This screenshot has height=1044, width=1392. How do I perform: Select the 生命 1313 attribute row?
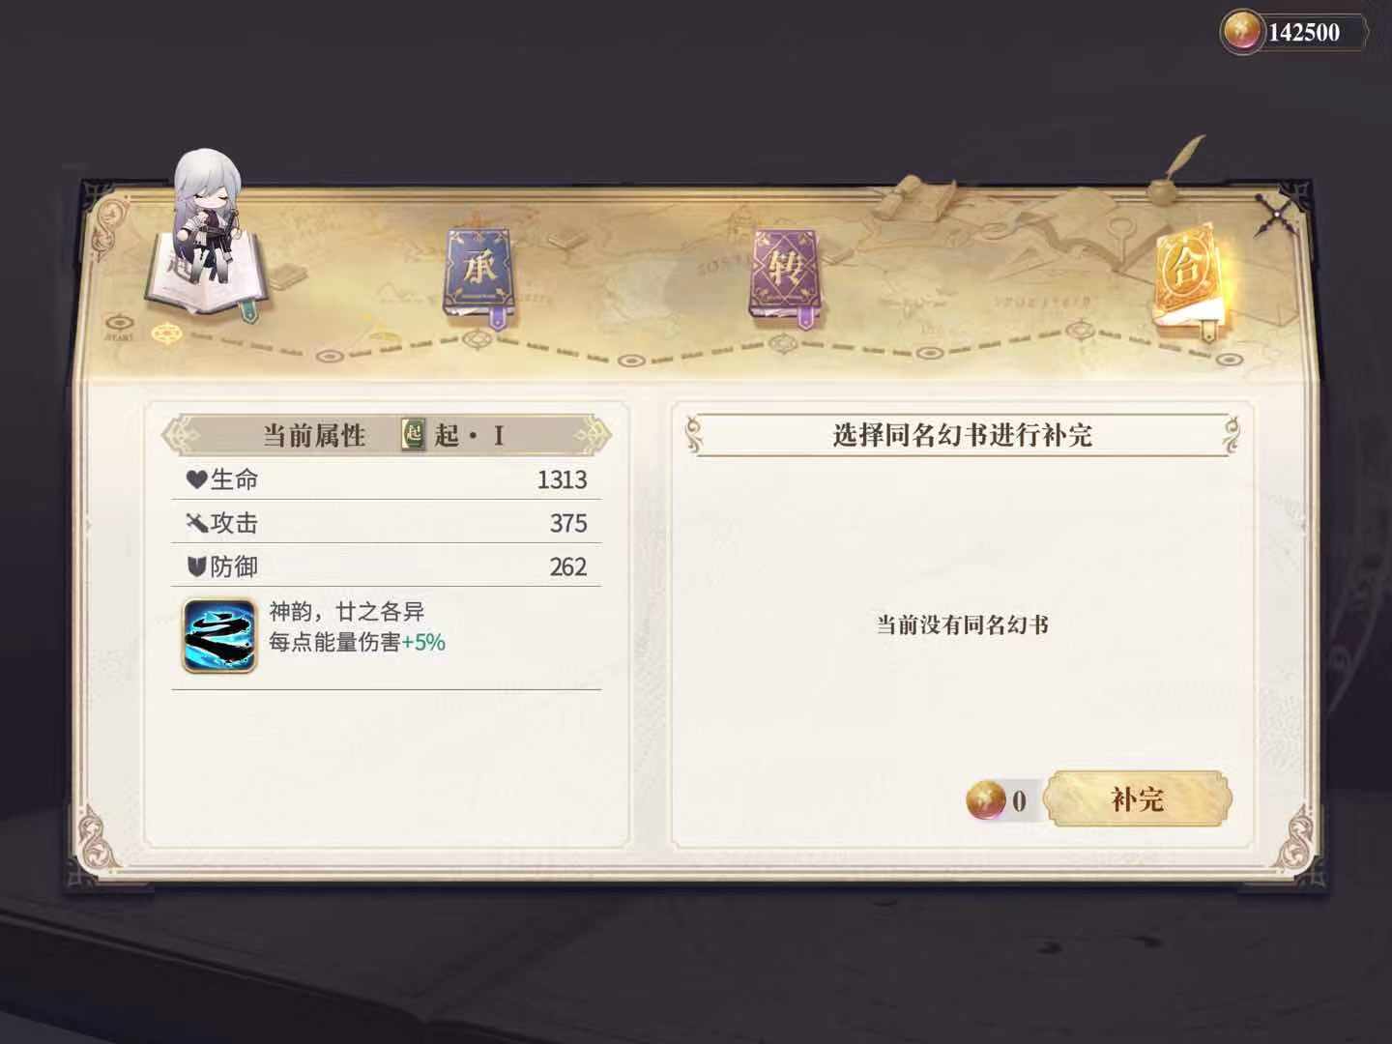coord(386,479)
